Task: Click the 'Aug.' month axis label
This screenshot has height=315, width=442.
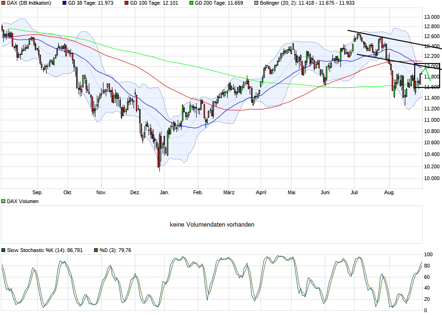Action: [x=389, y=192]
